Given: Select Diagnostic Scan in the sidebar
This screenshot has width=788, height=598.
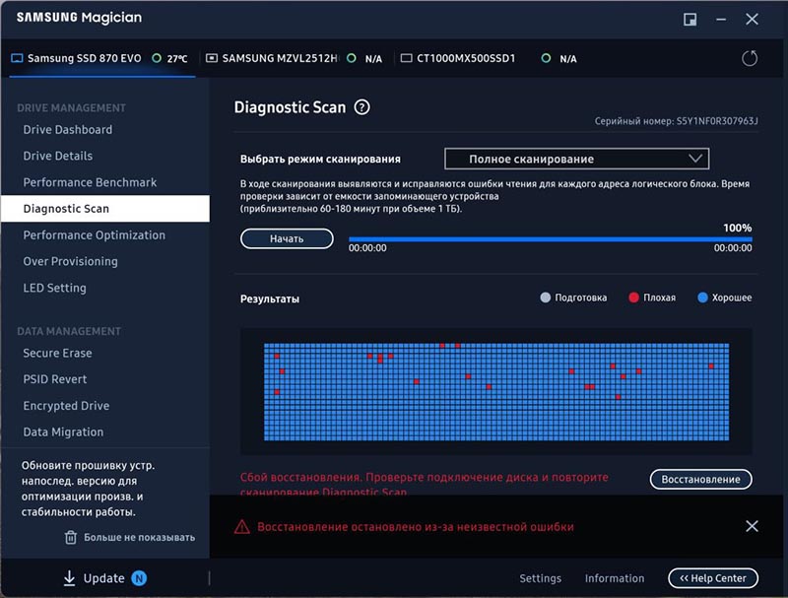Looking at the screenshot, I should tap(105, 209).
